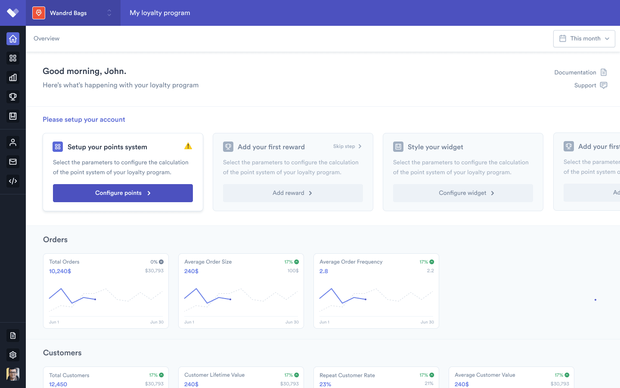Select the Overview tab
Screen dimensions: 620x388
click(46, 39)
